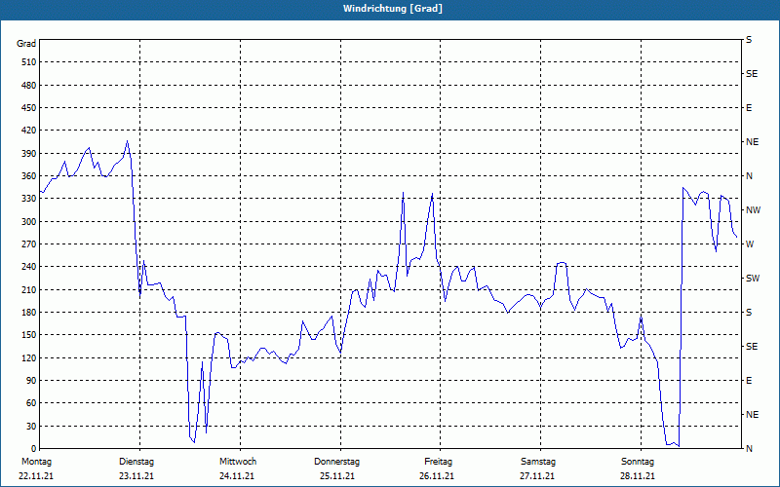Click the 180 value on the degree axis
The height and width of the screenshot is (487, 780).
28,313
